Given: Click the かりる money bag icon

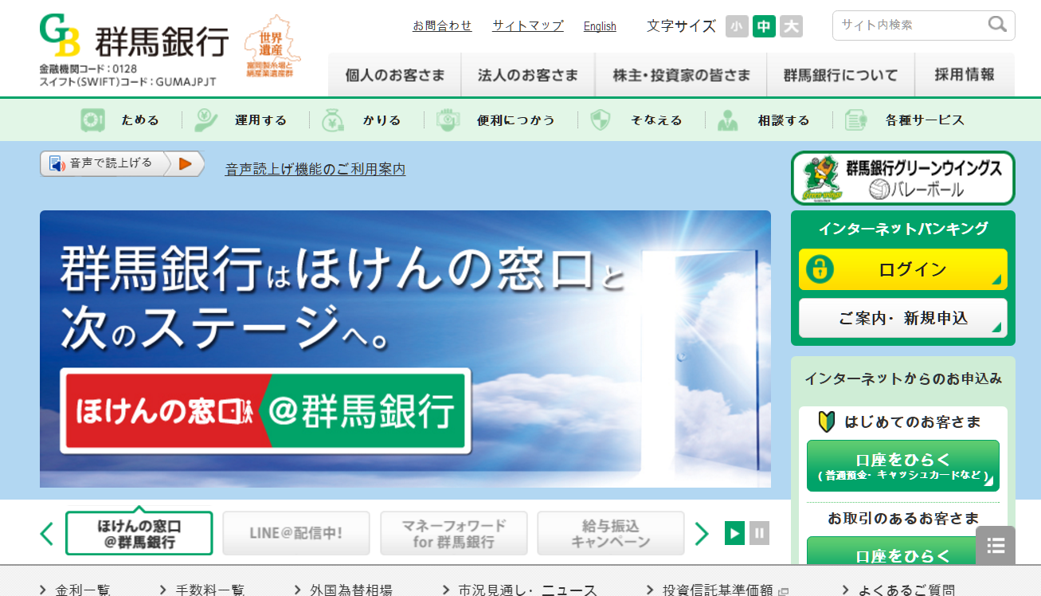Looking at the screenshot, I should (x=332, y=120).
